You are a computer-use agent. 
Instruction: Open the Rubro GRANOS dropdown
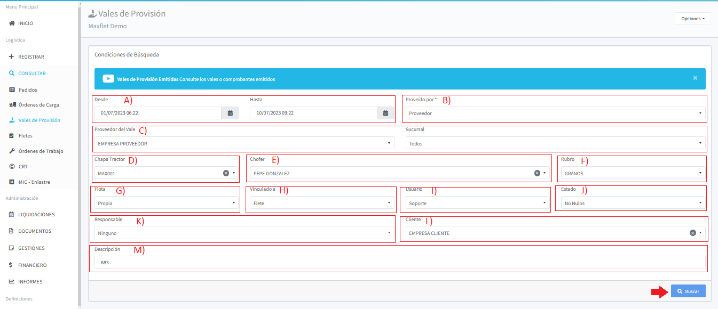[632, 173]
